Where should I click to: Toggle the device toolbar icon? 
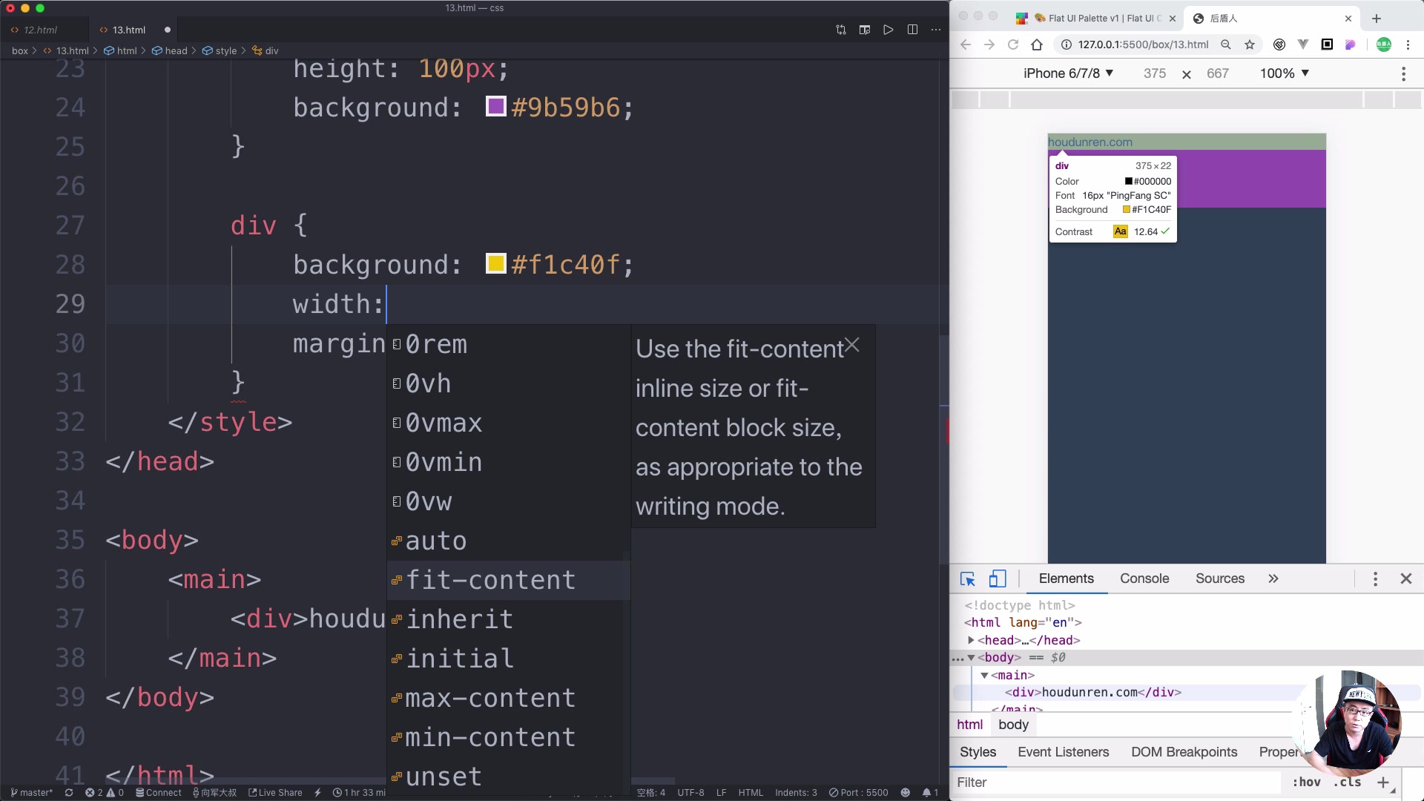(997, 579)
